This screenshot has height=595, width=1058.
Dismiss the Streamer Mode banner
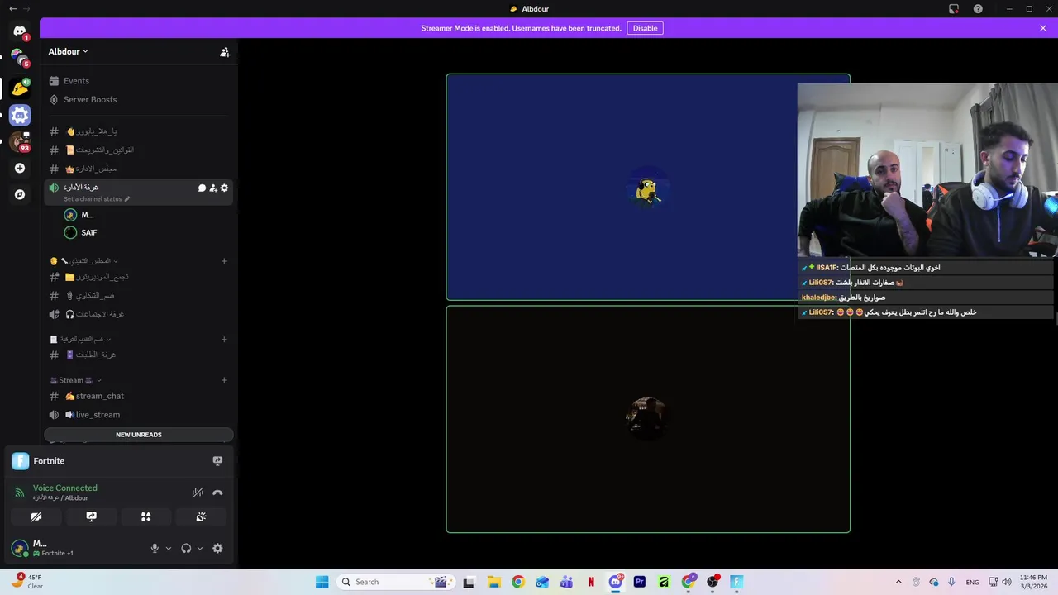1043,28
